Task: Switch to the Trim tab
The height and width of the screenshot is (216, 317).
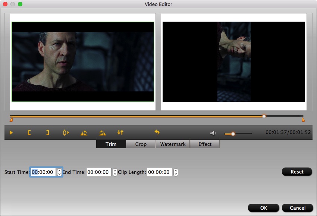Action: point(111,144)
